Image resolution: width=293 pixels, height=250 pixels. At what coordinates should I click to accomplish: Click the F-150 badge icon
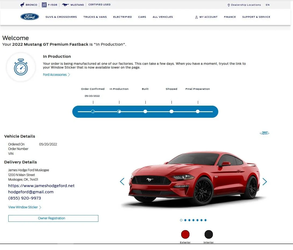point(44,5)
